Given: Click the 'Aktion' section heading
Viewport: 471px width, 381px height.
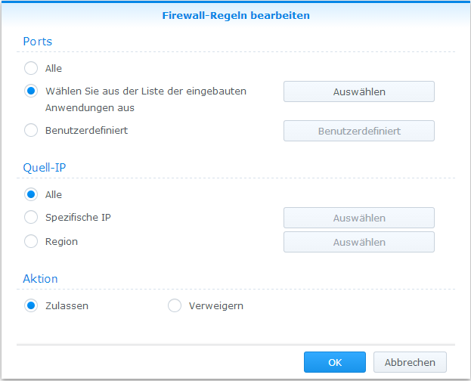Looking at the screenshot, I should pyautogui.click(x=40, y=278).
